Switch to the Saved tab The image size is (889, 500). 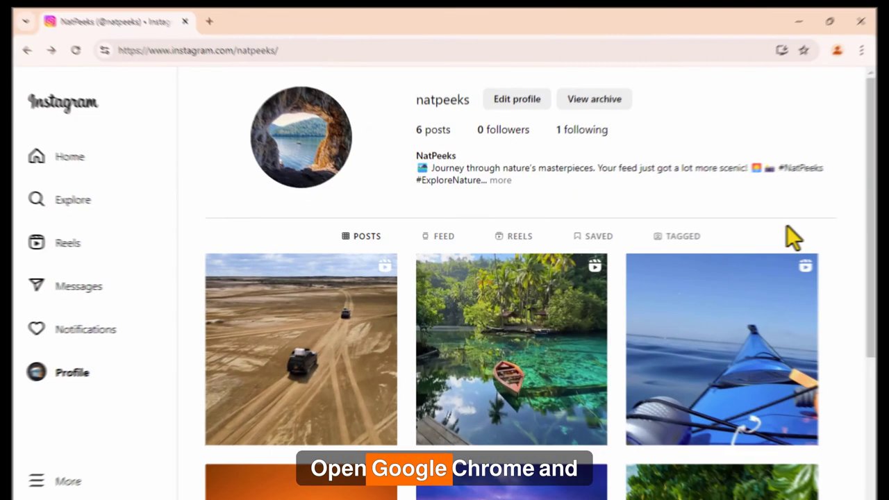point(592,236)
